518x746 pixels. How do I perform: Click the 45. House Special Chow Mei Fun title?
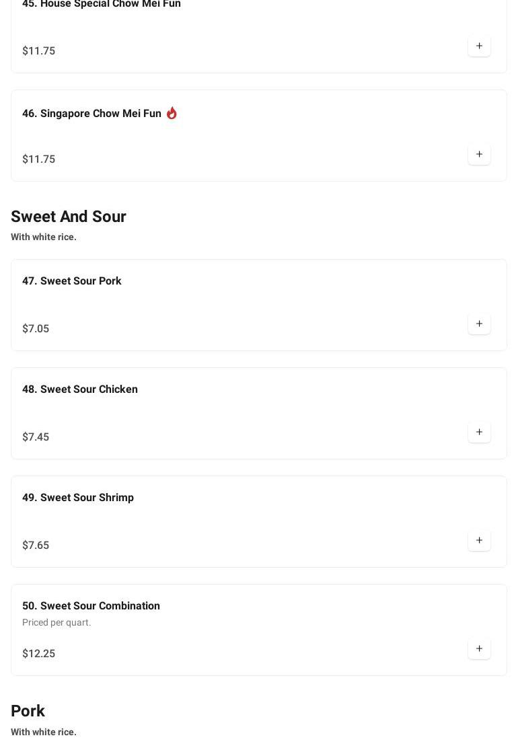point(102,4)
